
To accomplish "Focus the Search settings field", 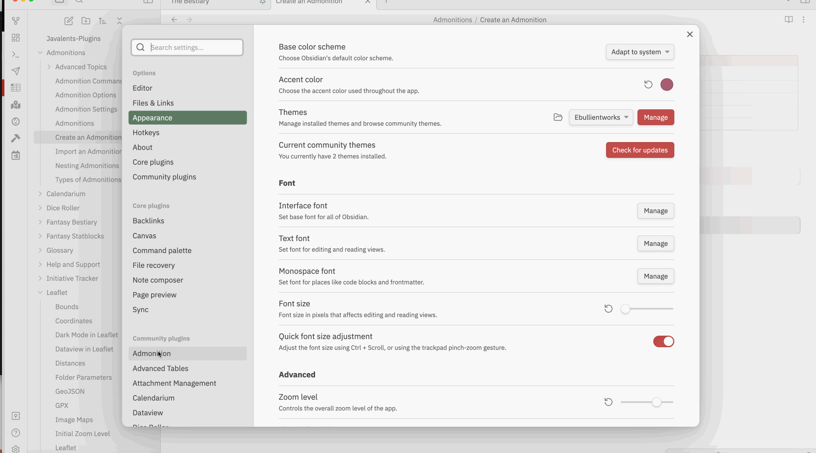I will 187,47.
